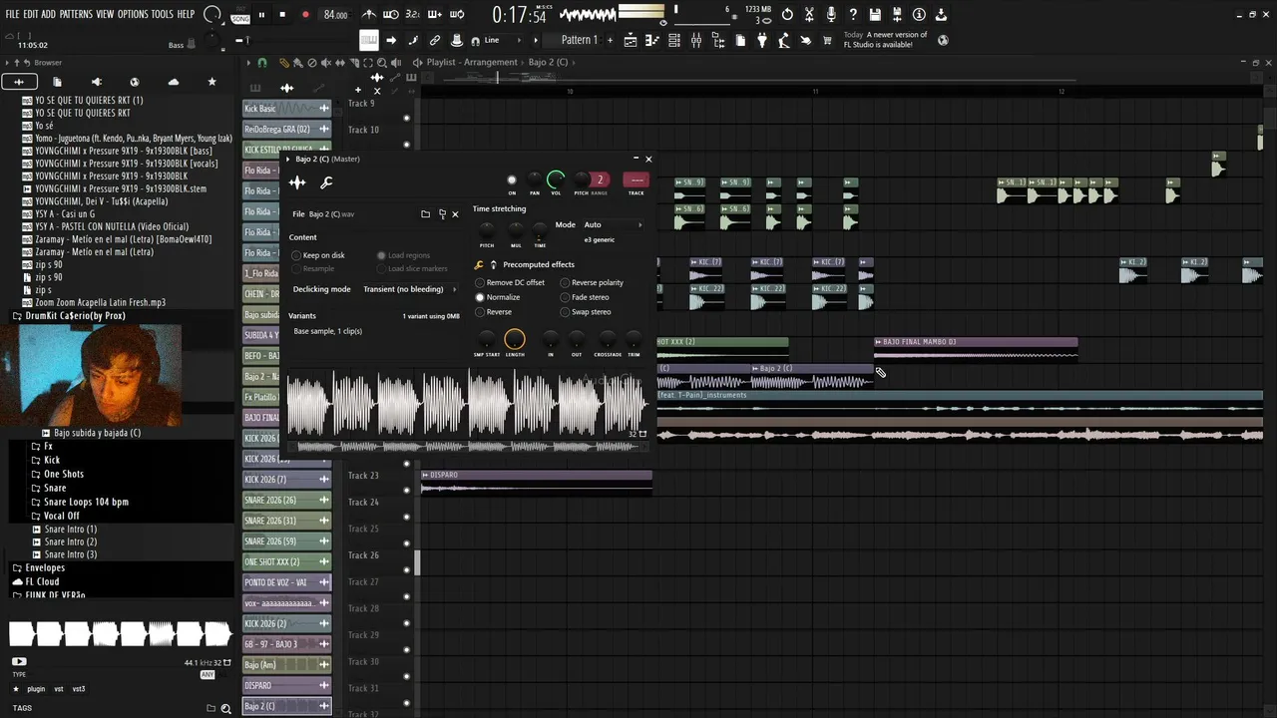Select the playlist Mute tool icon
The image size is (1277, 718).
325,63
